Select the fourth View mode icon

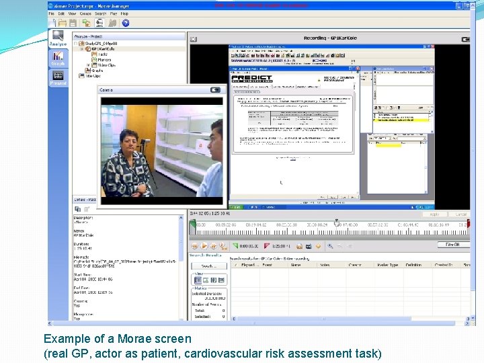click(221, 280)
